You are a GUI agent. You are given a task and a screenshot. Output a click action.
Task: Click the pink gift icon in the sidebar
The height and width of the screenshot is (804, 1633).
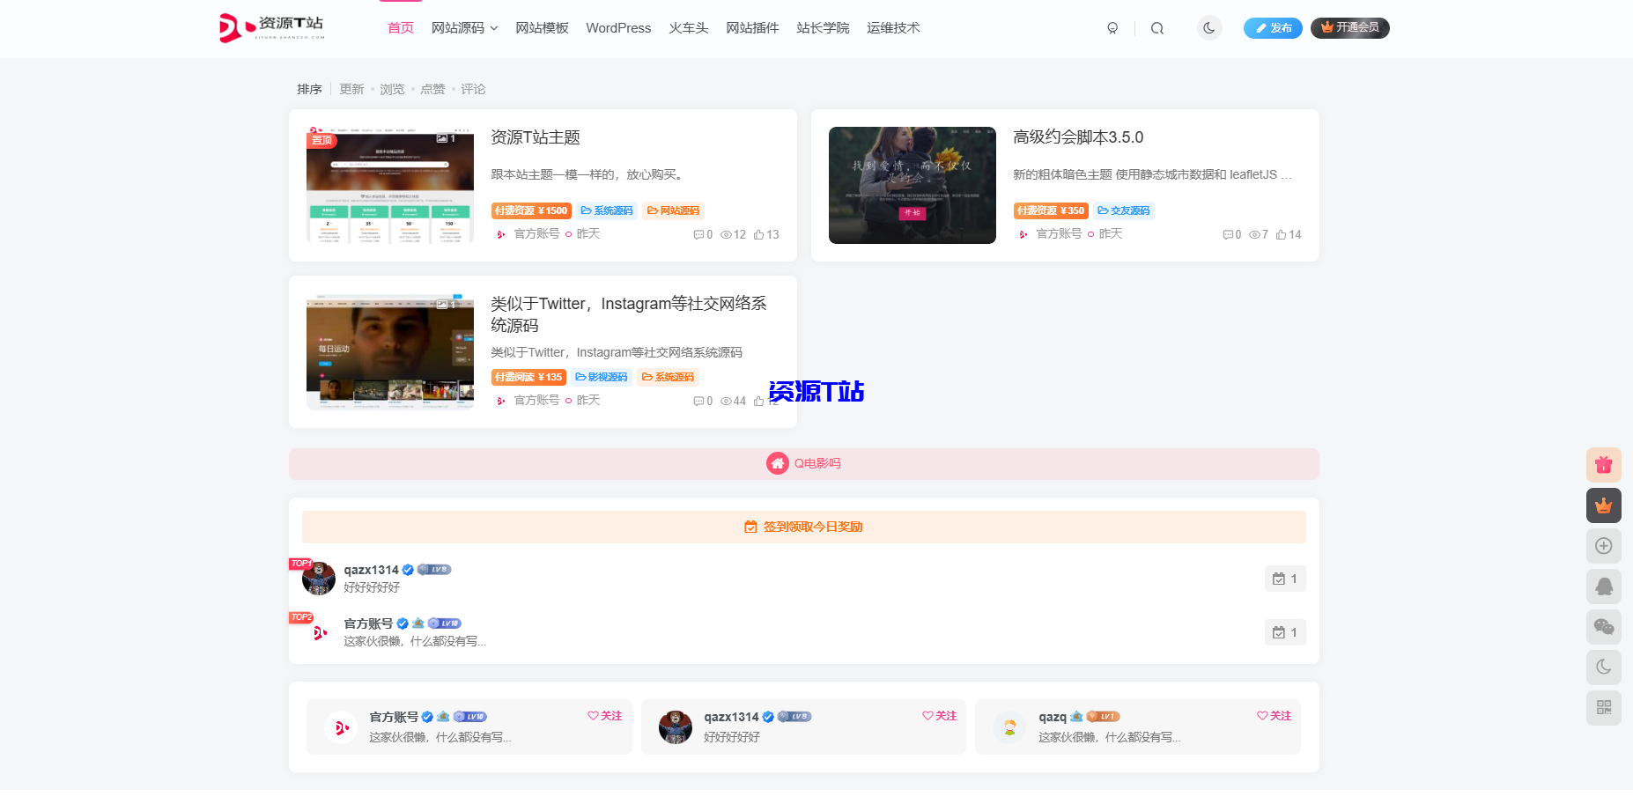(x=1605, y=465)
